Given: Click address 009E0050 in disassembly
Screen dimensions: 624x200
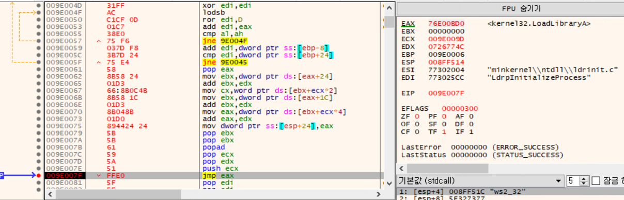Looking at the screenshot, I should point(64,20).
